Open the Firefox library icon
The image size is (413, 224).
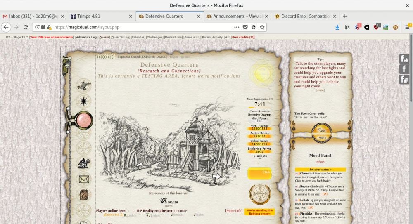click(347, 27)
